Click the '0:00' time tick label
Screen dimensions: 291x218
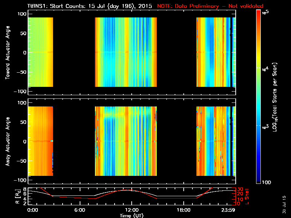click(x=32, y=210)
